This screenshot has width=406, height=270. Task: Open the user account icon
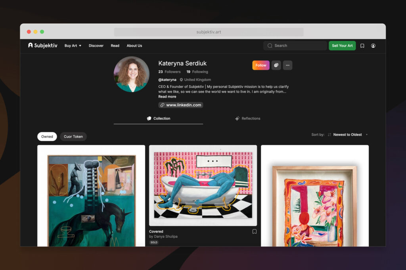(373, 46)
